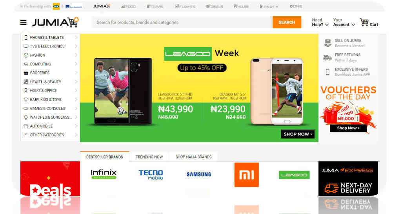Click the product search input field
This screenshot has width=402, height=214.
coord(182,22)
